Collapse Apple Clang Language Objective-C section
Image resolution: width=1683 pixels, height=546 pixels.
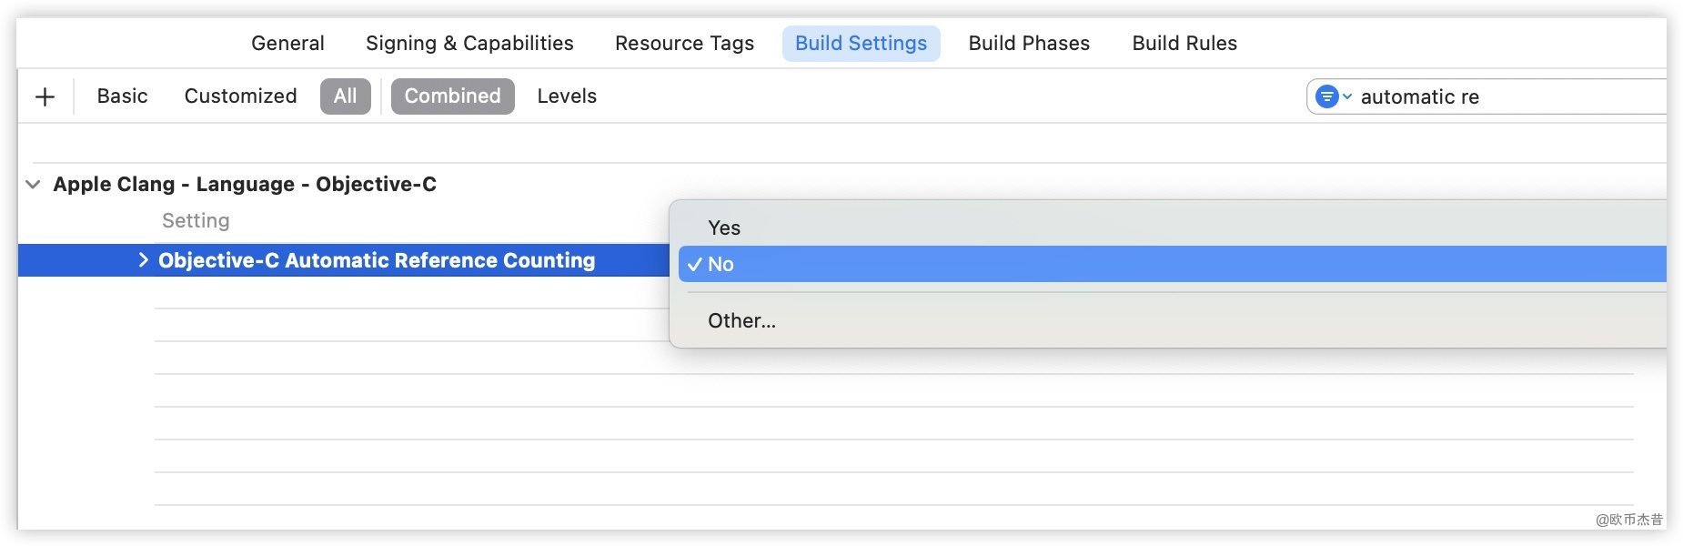pos(33,184)
